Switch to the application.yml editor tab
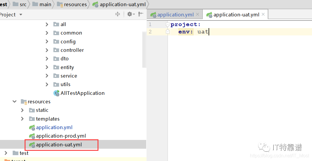The width and height of the screenshot is (312, 161). 175,15
